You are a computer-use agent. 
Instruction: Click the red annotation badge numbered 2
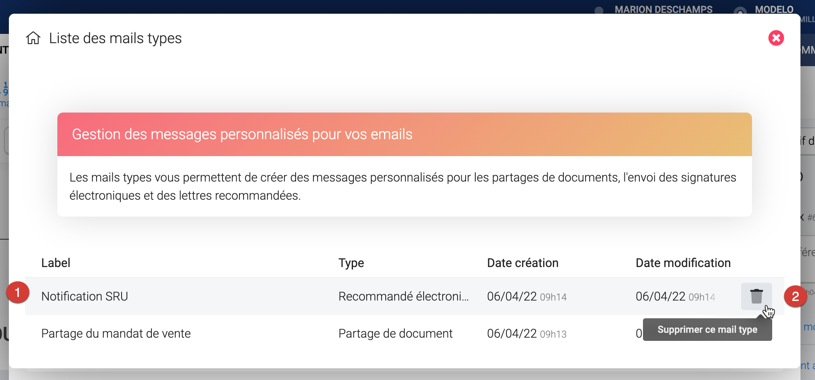[x=795, y=296]
